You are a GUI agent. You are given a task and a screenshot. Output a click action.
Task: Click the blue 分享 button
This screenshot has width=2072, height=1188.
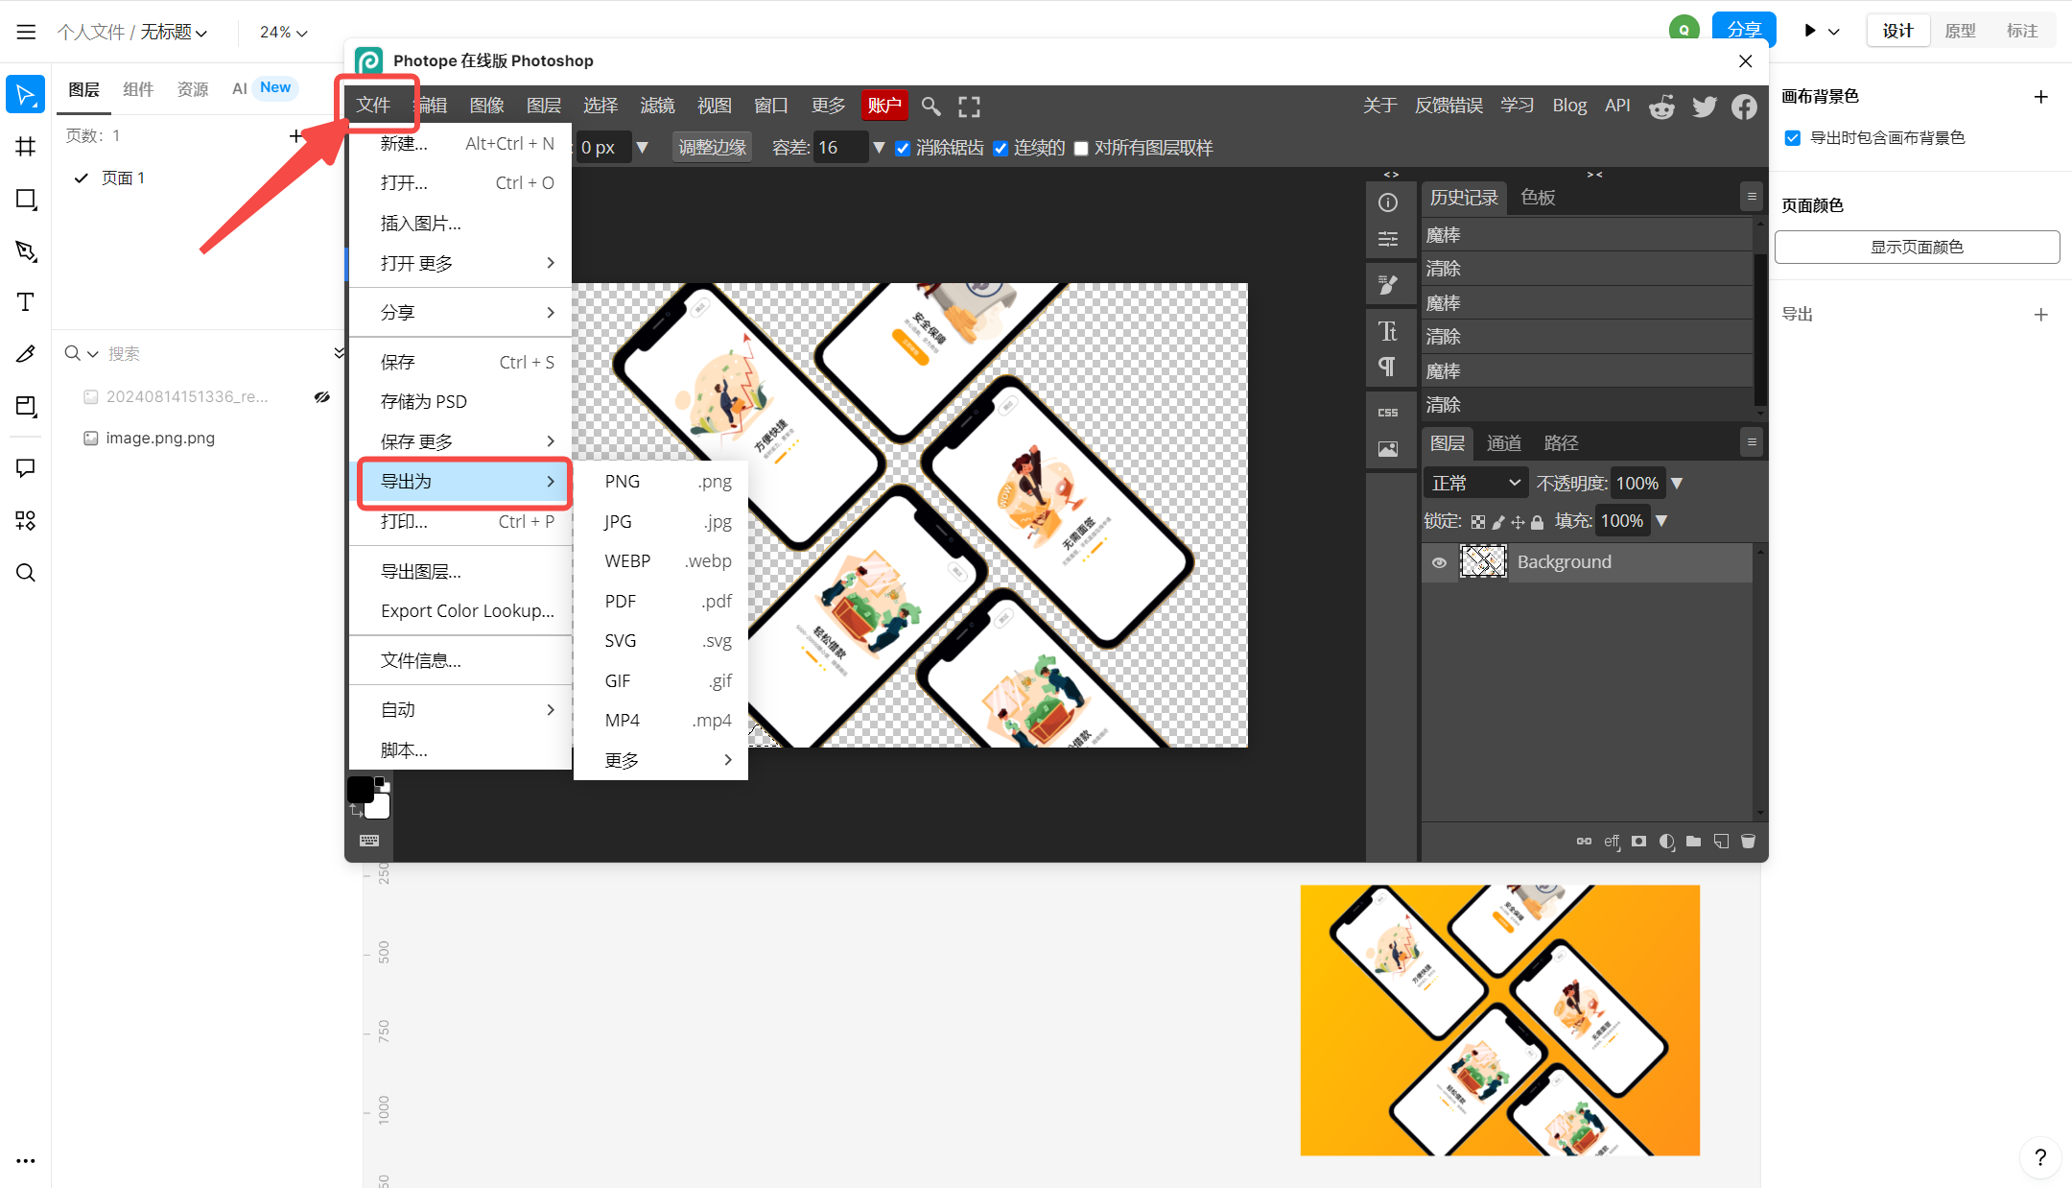pyautogui.click(x=1744, y=30)
